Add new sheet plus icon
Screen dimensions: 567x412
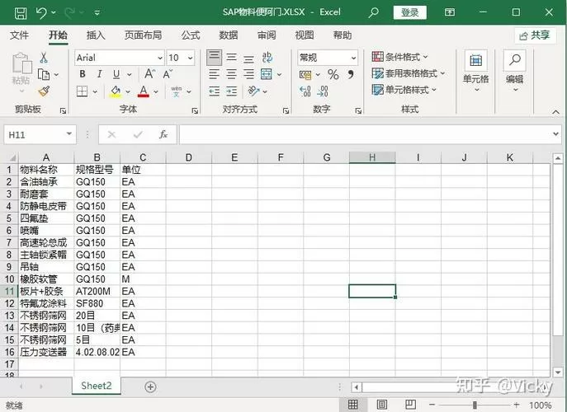click(x=150, y=387)
